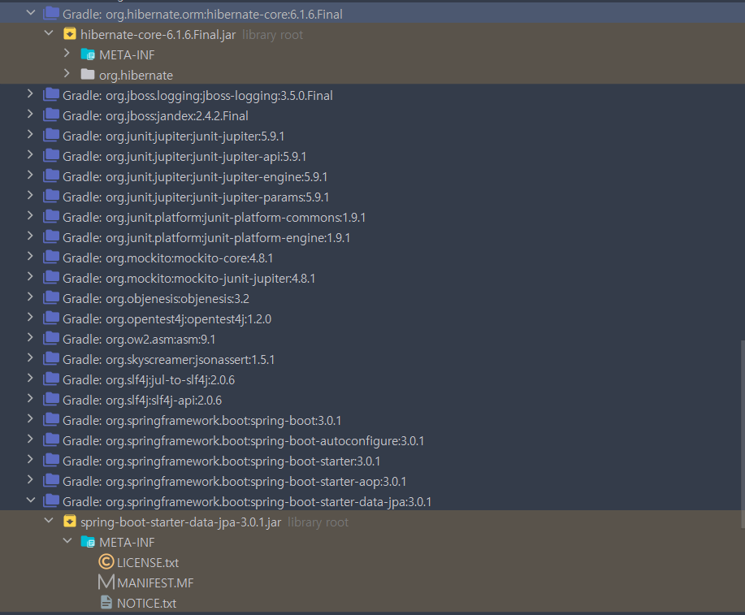Click library icon of mockito-junit-jupiter:4.8.1
Screen dimensions: 745x615
(x=51, y=278)
